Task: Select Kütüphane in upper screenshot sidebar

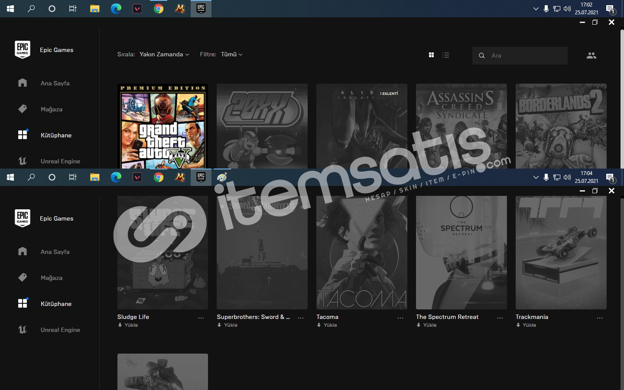Action: (56, 135)
